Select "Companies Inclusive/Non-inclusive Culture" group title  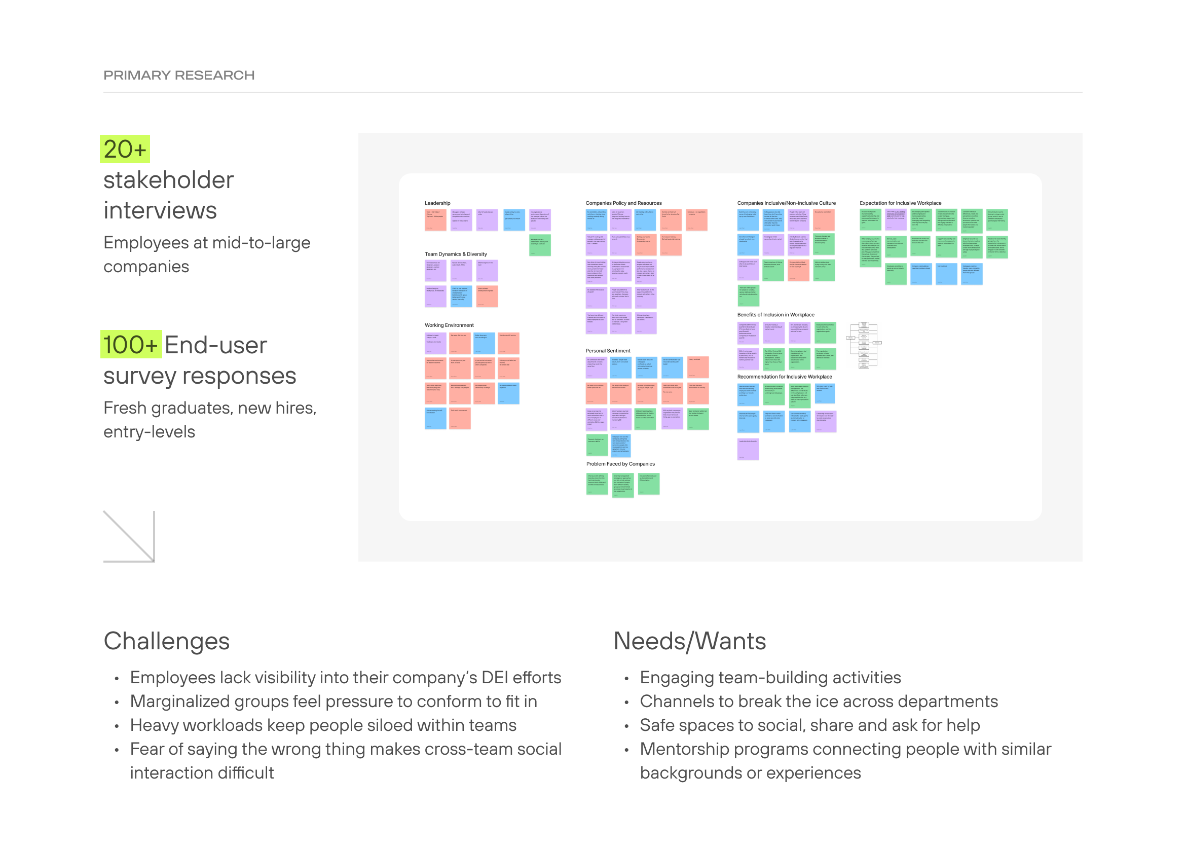[786, 203]
